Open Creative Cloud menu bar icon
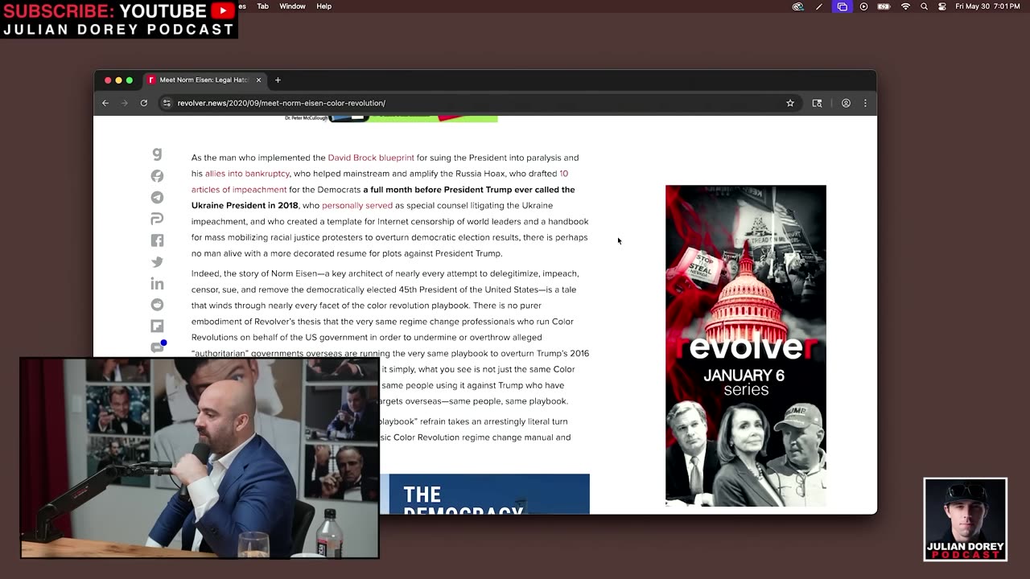Image resolution: width=1030 pixels, height=579 pixels. (797, 6)
